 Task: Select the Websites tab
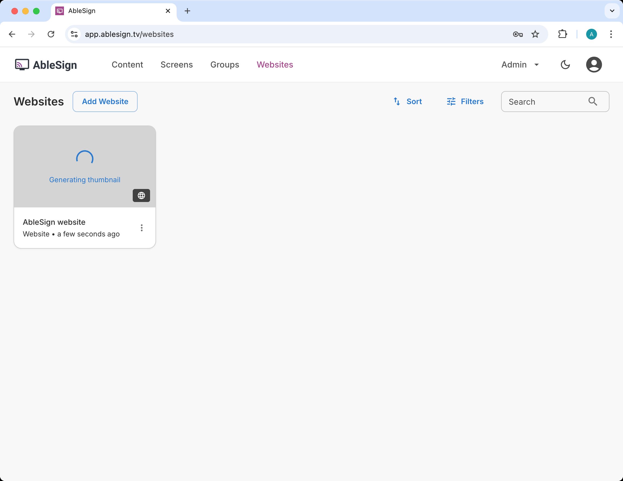[x=275, y=65]
